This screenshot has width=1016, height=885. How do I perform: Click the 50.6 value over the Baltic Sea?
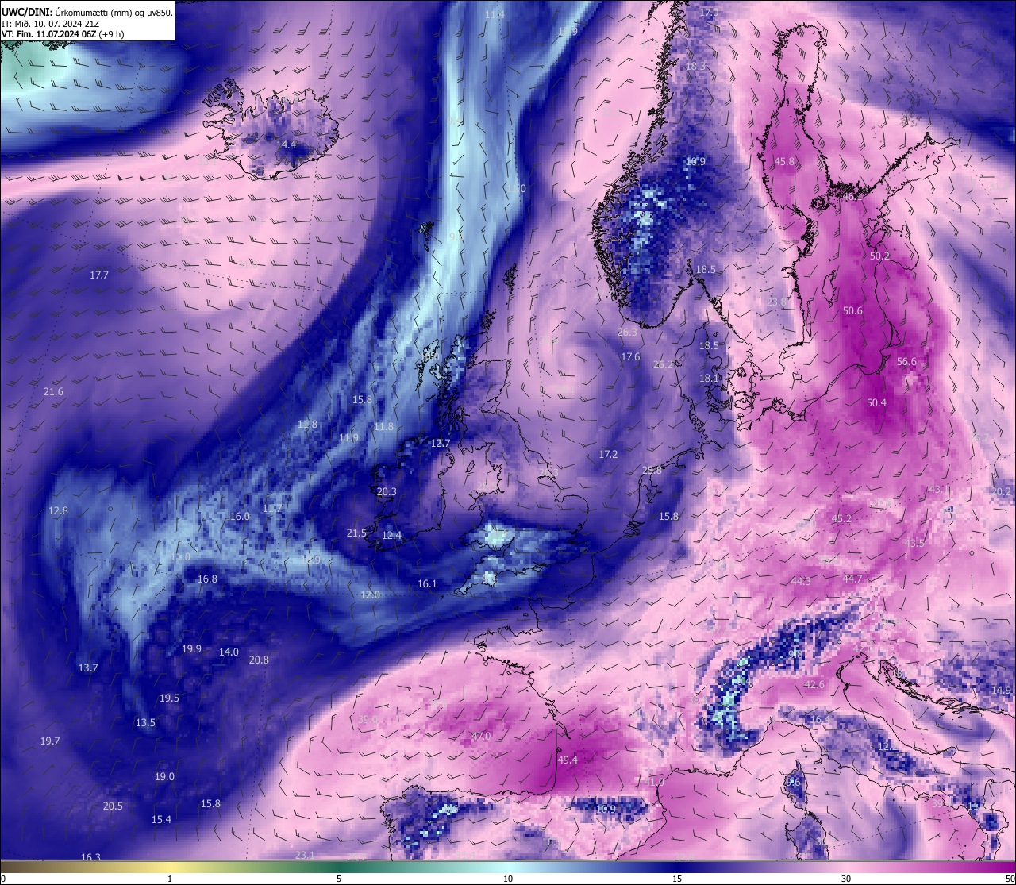[852, 310]
